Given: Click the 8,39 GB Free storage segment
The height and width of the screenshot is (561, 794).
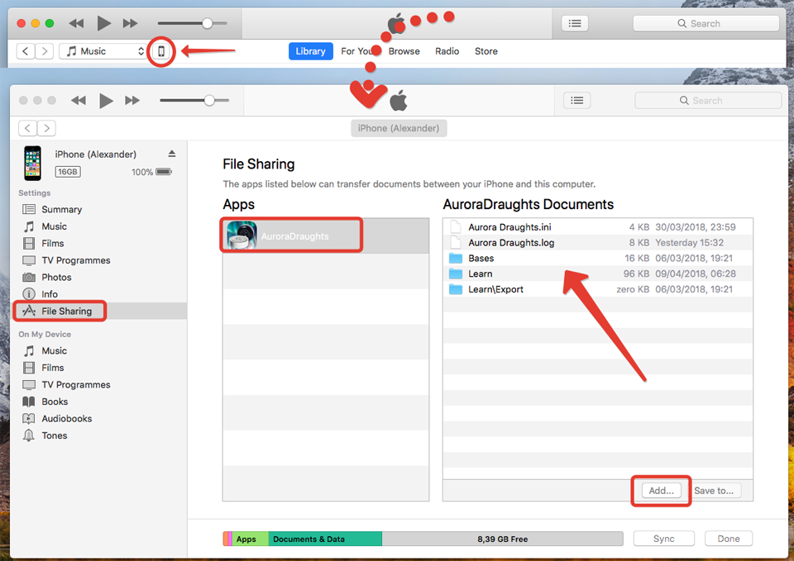Looking at the screenshot, I should 502,539.
